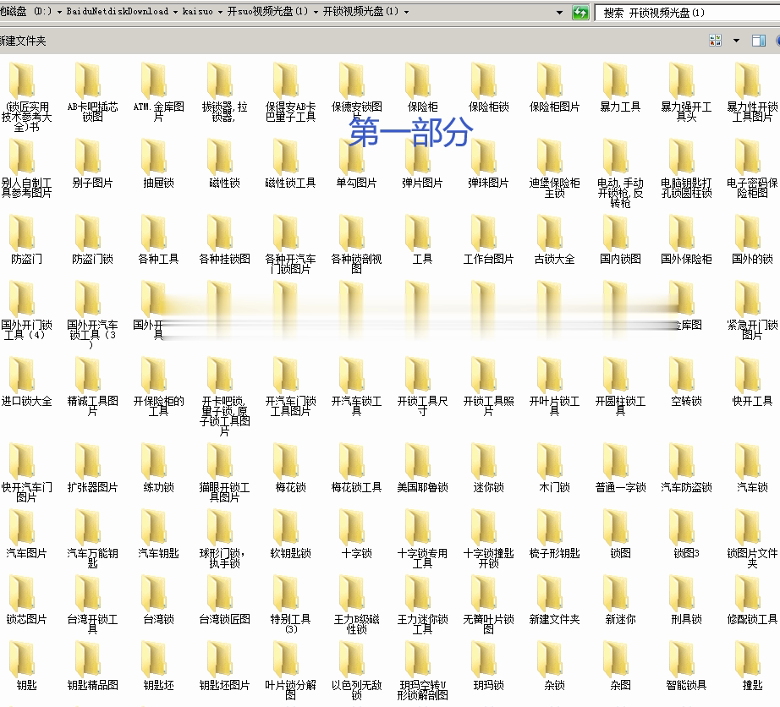Click the green refresh button in address bar

point(580,12)
